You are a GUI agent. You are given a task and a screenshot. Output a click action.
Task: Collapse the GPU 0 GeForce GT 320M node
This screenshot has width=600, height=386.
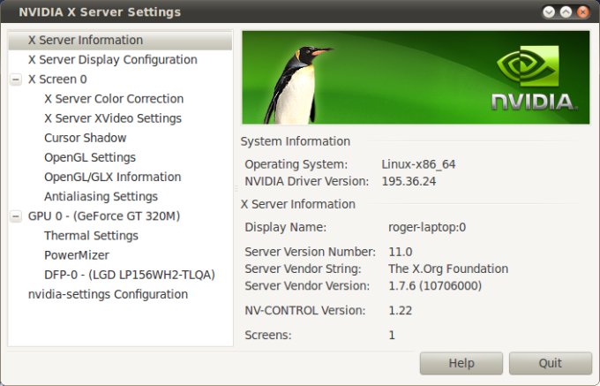[16, 216]
